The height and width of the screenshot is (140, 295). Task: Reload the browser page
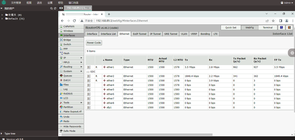(x=74, y=21)
